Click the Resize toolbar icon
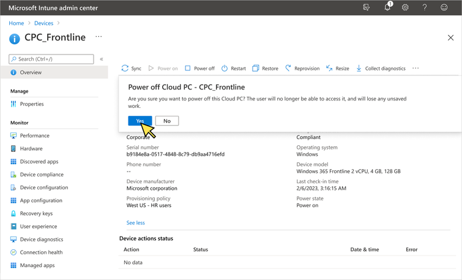This screenshot has width=462, height=280. click(x=329, y=68)
